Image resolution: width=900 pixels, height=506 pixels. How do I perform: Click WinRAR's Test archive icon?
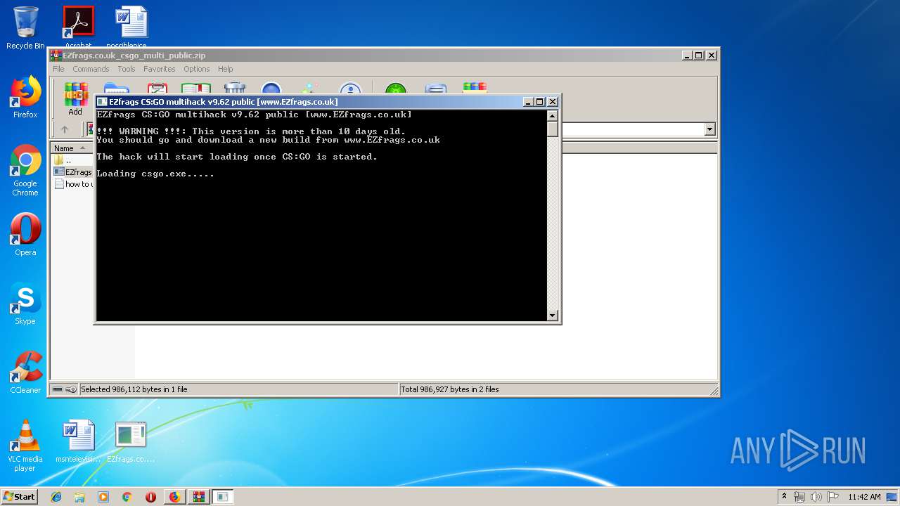157,89
